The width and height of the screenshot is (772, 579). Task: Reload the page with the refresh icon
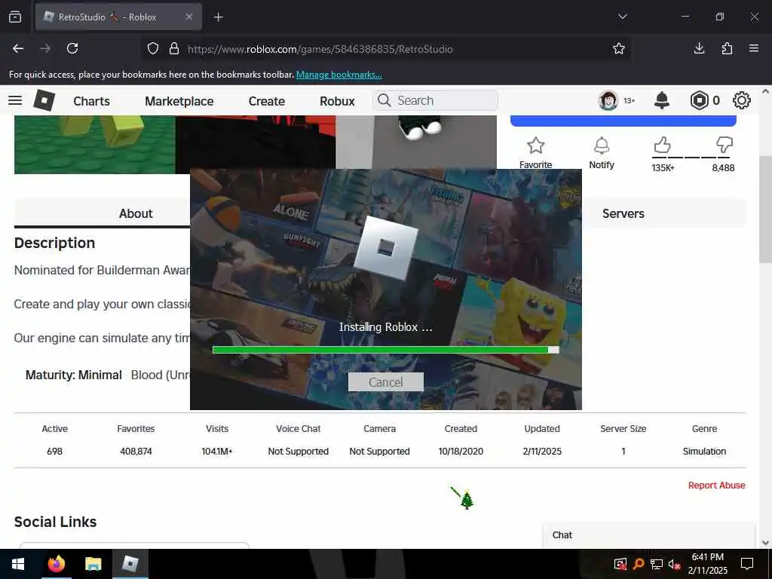click(x=72, y=48)
